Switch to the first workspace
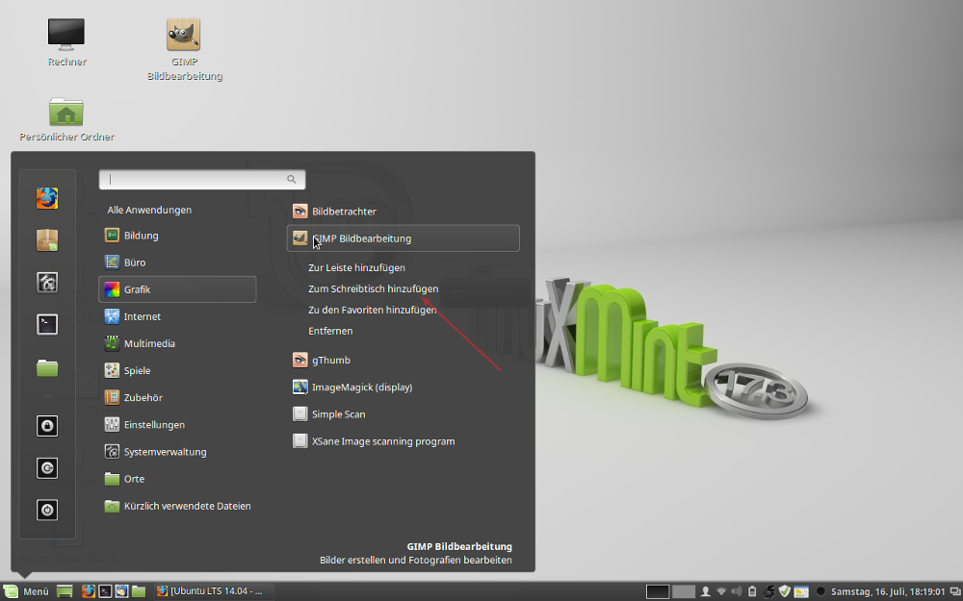The width and height of the screenshot is (963, 601). click(657, 591)
